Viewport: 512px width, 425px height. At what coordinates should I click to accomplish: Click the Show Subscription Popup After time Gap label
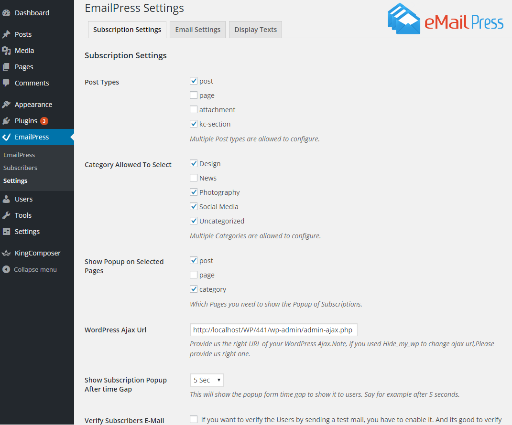[x=126, y=384]
